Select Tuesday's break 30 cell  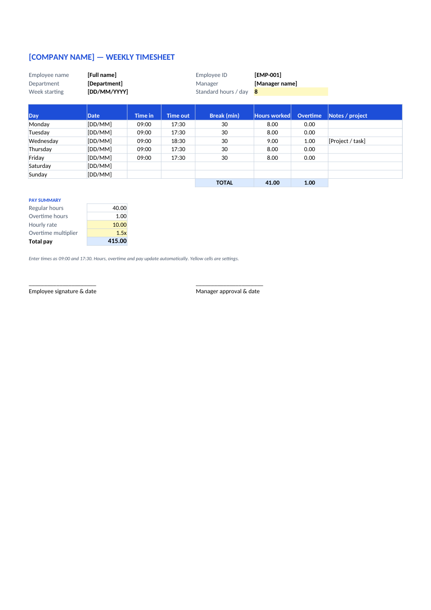pos(224,133)
